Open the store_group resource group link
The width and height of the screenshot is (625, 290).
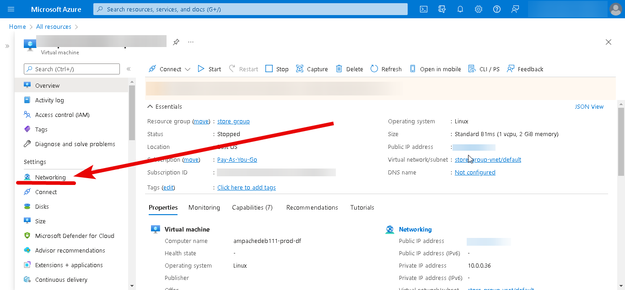pyautogui.click(x=233, y=121)
